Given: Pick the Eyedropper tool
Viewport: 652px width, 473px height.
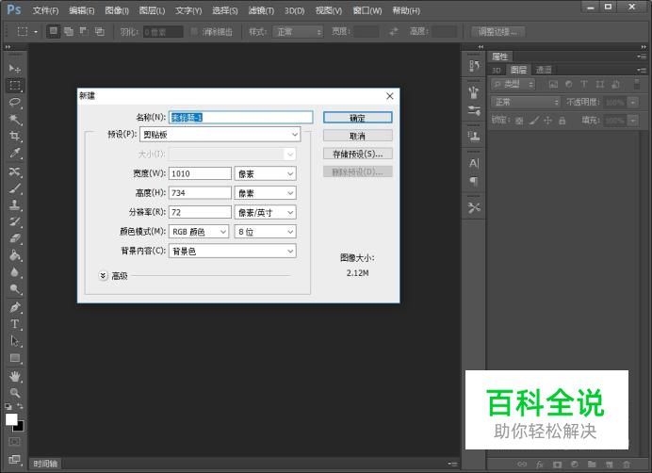Looking at the screenshot, I should pos(15,154).
